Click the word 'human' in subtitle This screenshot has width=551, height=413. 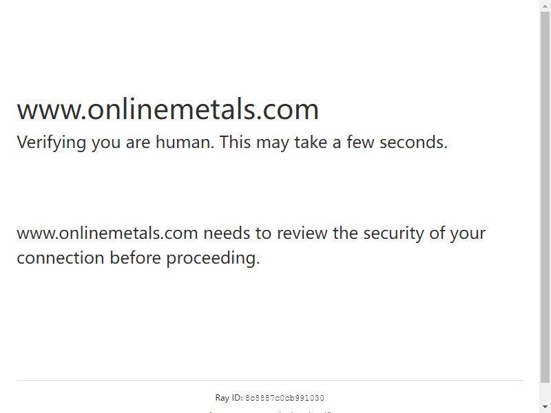[x=185, y=142]
